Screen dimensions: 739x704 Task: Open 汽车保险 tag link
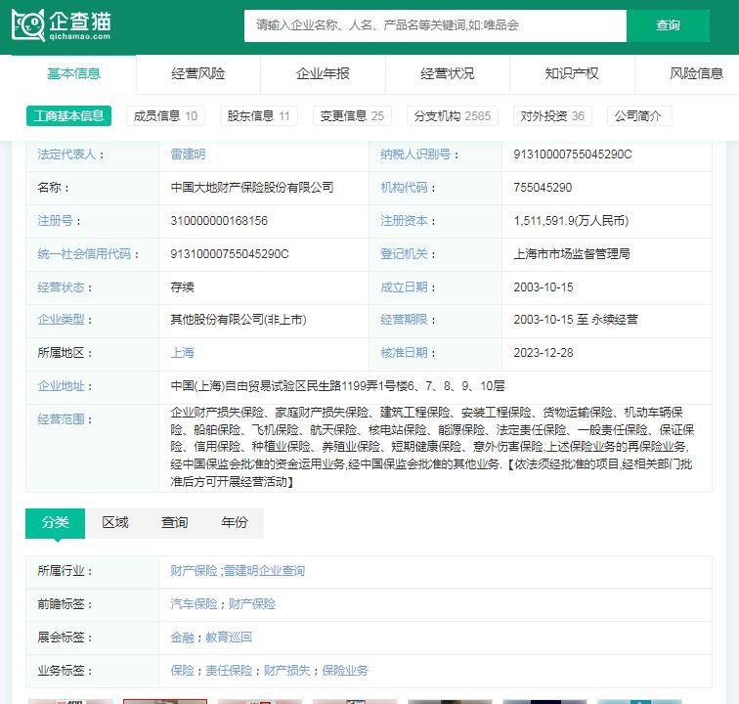[x=194, y=604]
